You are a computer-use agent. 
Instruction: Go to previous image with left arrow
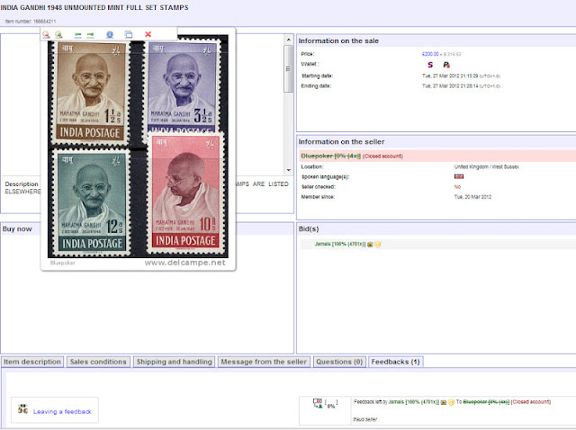tap(77, 34)
